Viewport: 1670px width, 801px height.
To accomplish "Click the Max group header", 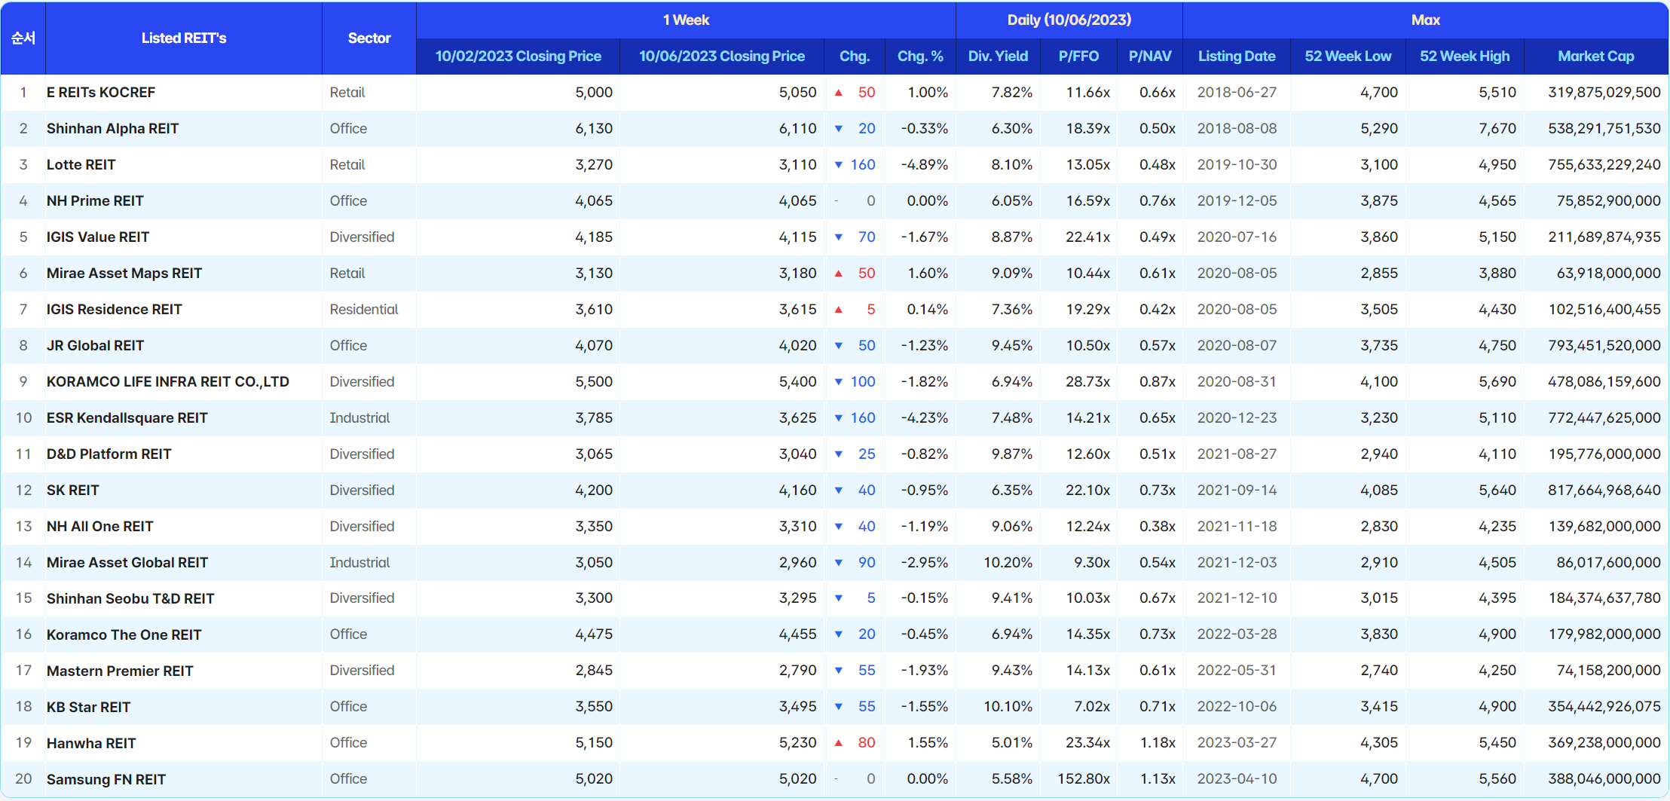I will click(1426, 20).
